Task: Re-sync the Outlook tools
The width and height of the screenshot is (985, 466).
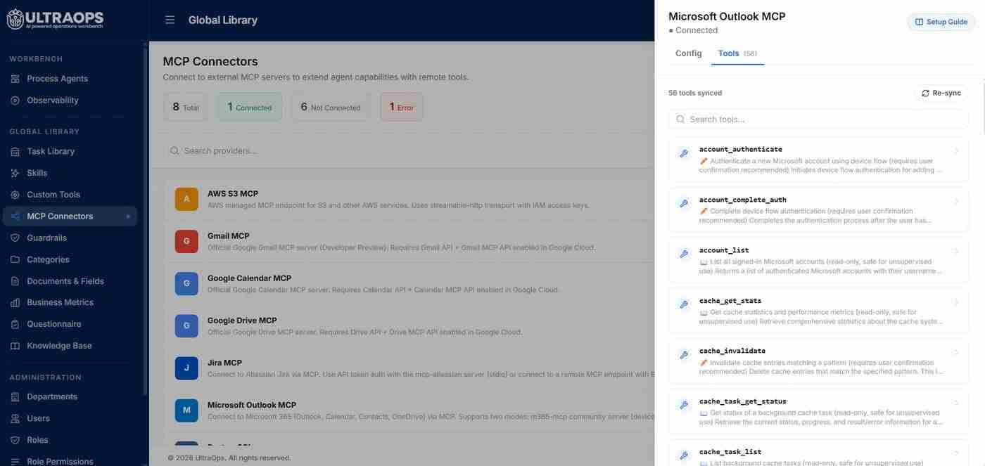Action: [x=941, y=93]
